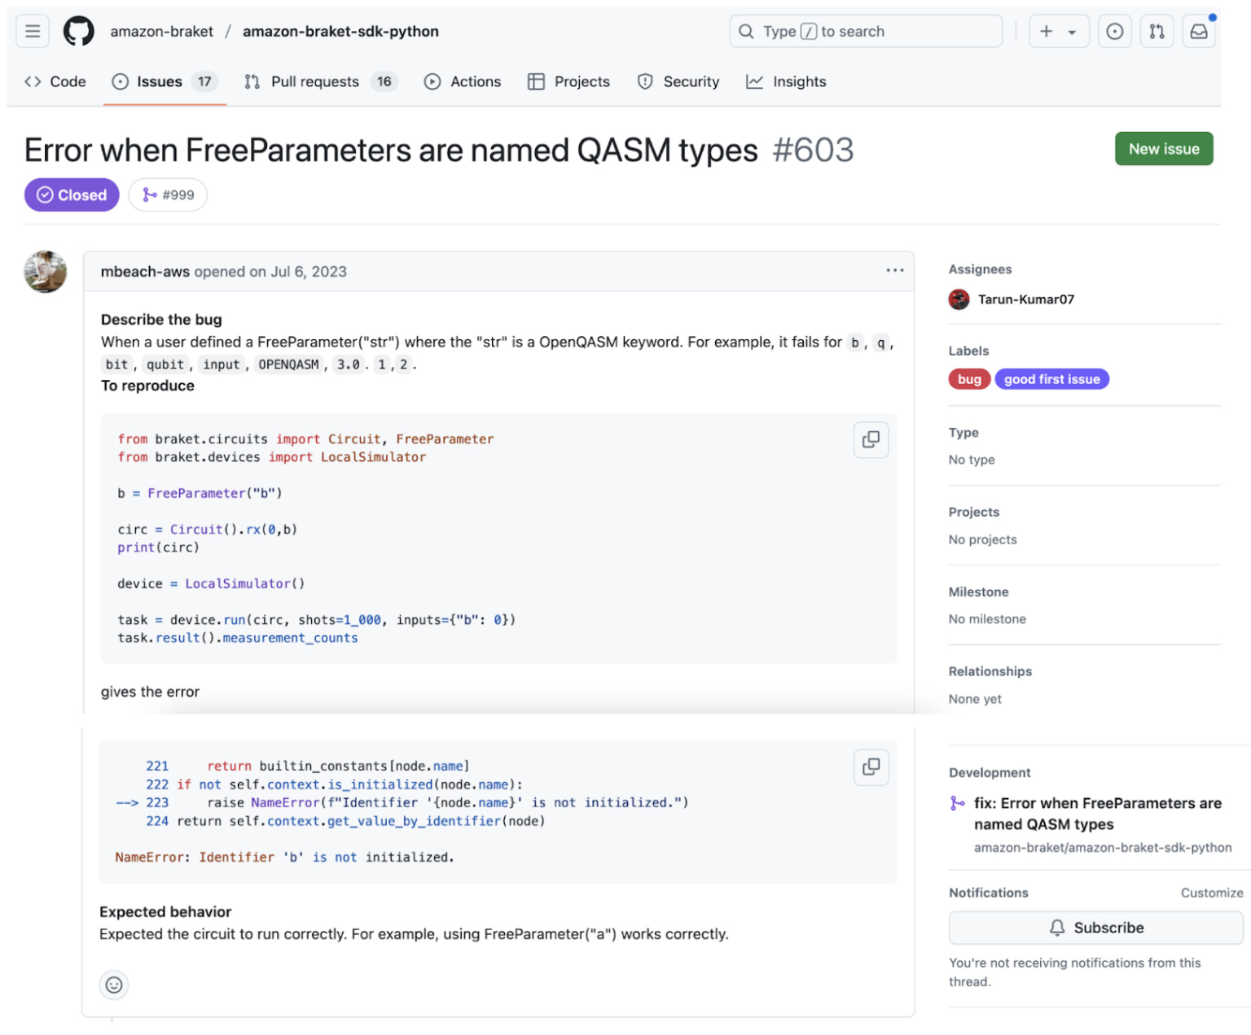Viewport: 1251px width, 1035px height.
Task: Open linked pull request #999
Action: click(x=168, y=194)
